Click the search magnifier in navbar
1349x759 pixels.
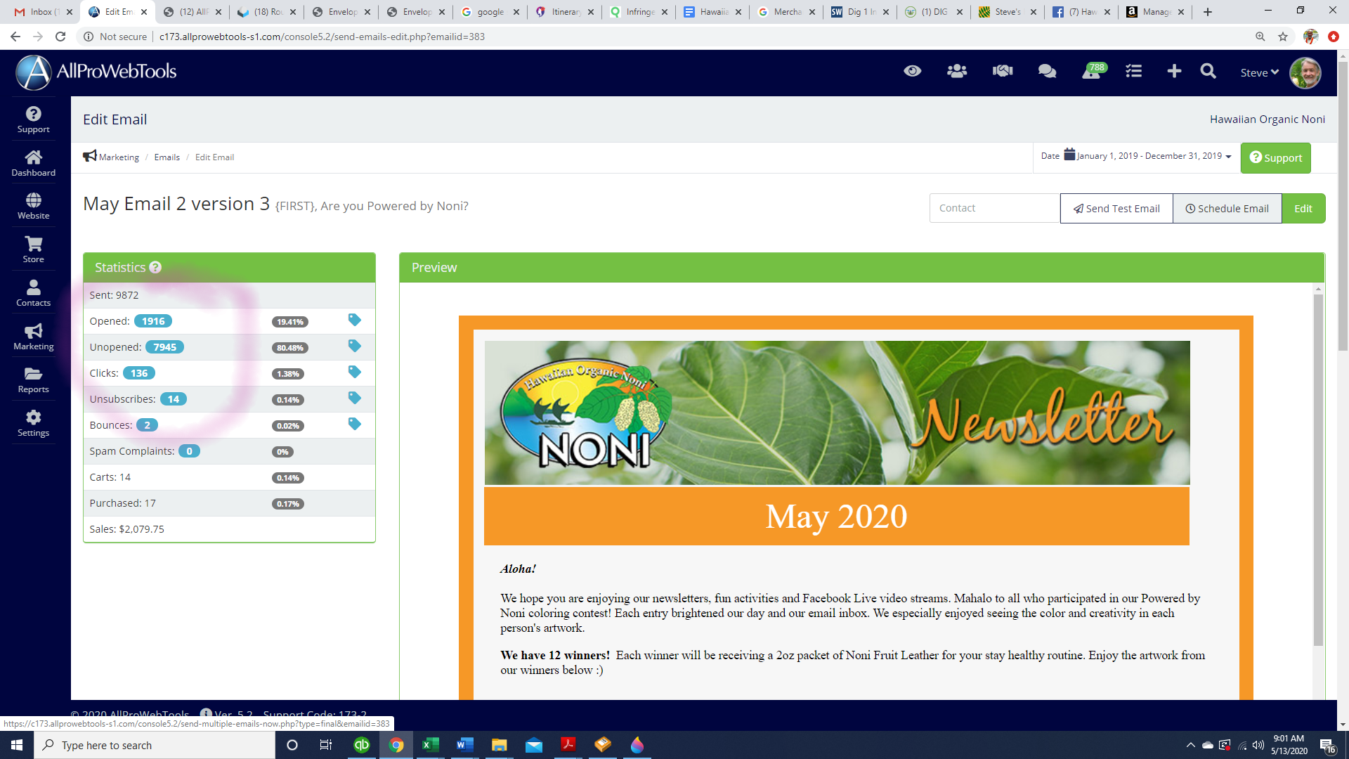(1208, 71)
